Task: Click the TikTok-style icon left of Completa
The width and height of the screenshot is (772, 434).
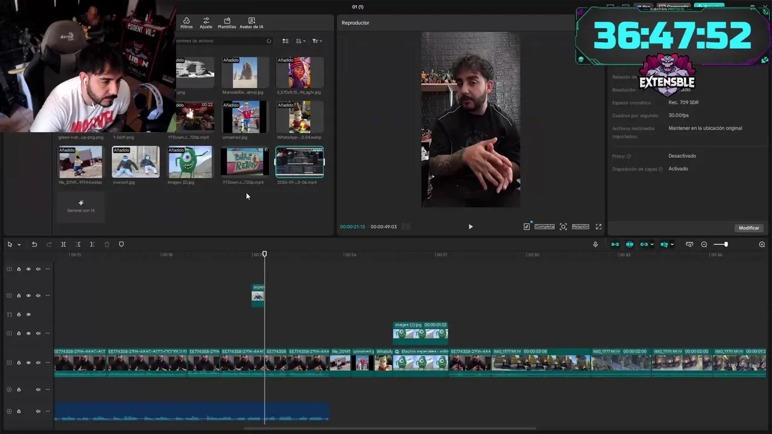Action: pyautogui.click(x=527, y=227)
